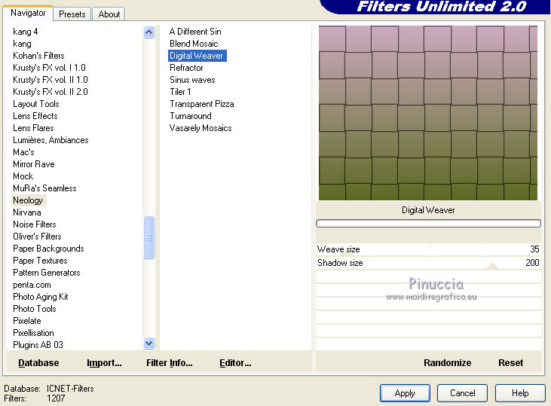The image size is (551, 406).
Task: Open the Paper Backgrounds category
Action: (48, 249)
